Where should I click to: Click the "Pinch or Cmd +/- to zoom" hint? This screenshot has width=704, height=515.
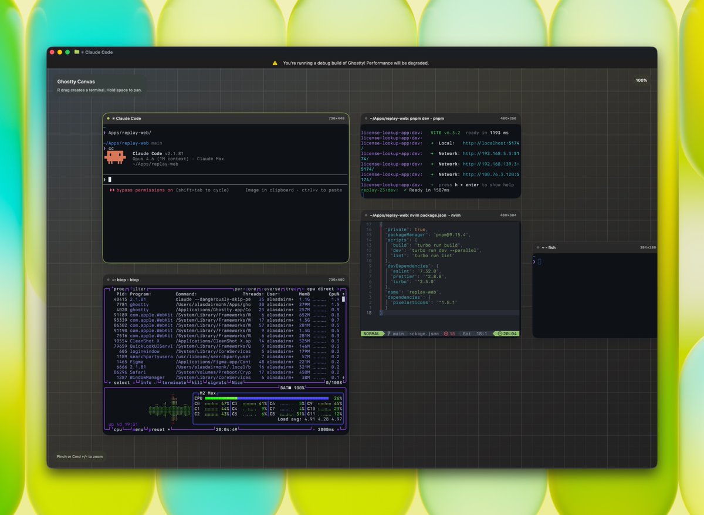click(80, 456)
